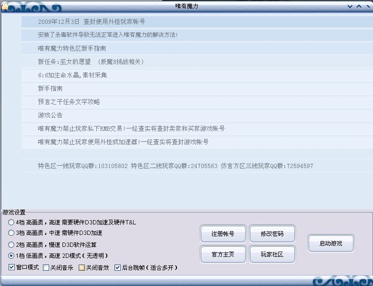
Task: Select 4档 high quality hardware T&L mode
Action: [x=11, y=222]
